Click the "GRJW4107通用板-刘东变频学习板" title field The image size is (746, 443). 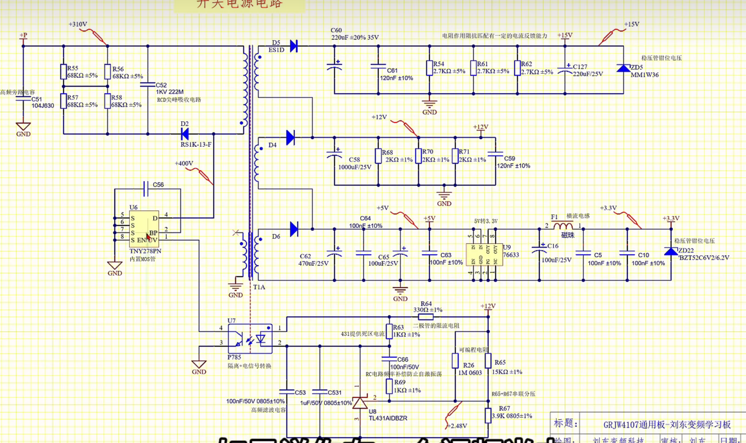[x=667, y=424]
